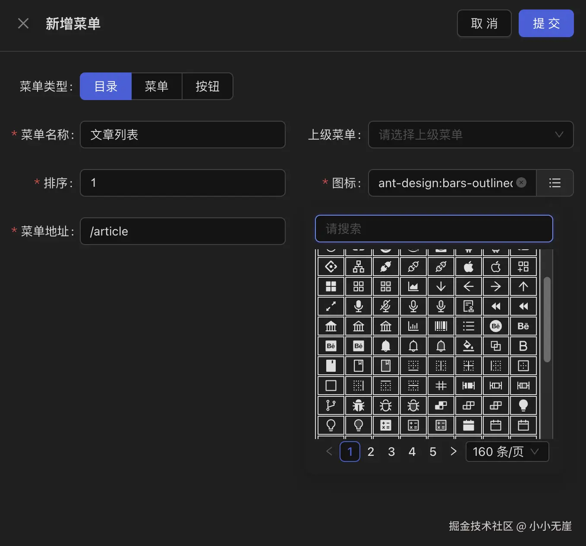
Task: Switch menu type to 按钮
Action: click(208, 86)
